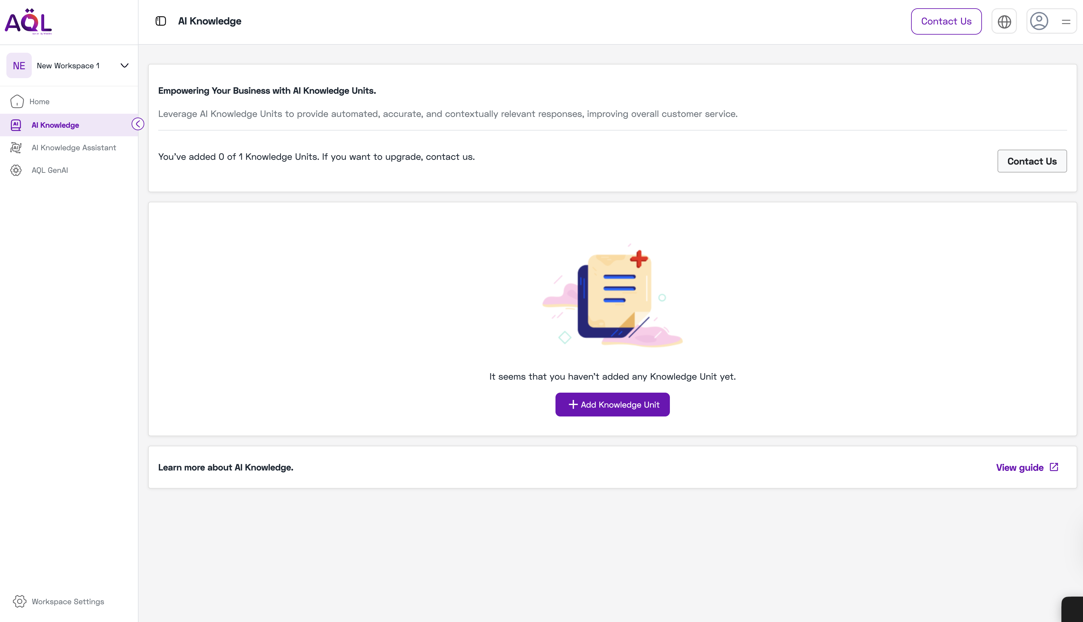
Task: Open the language globe icon
Action: point(1004,21)
